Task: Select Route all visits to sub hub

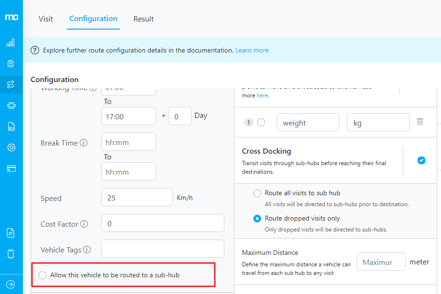Action: point(257,193)
